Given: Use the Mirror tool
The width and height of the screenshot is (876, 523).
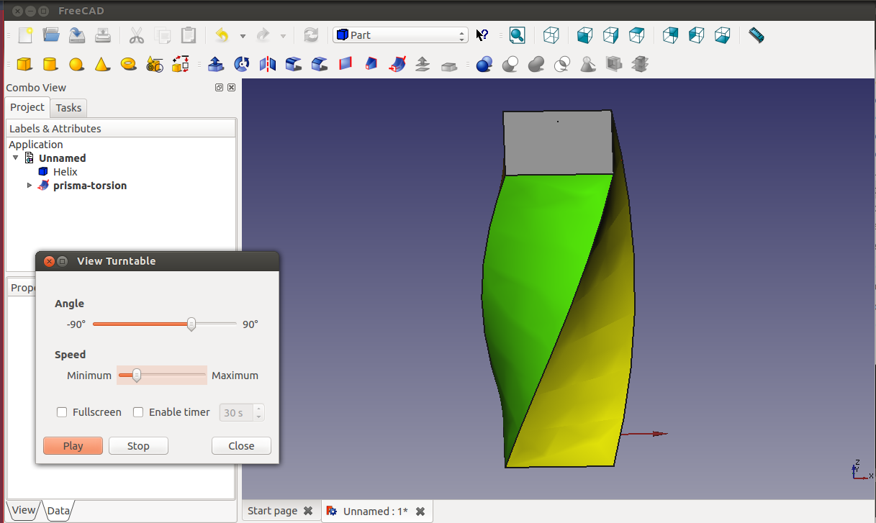Looking at the screenshot, I should 268,65.
